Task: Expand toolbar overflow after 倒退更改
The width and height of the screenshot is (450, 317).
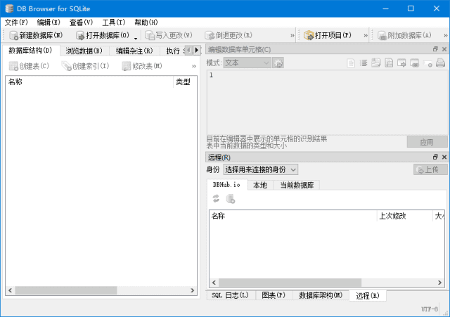Action: pyautogui.click(x=292, y=36)
